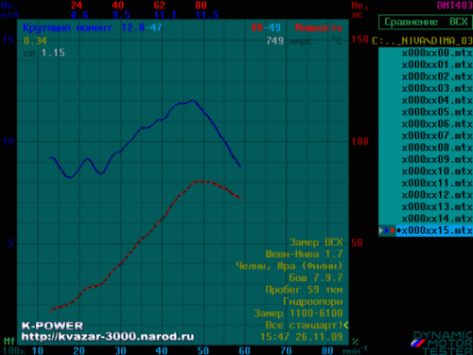Screen dimensions: 473x355
Task: Click the Сравнение ВСХ button
Action: tap(426, 22)
